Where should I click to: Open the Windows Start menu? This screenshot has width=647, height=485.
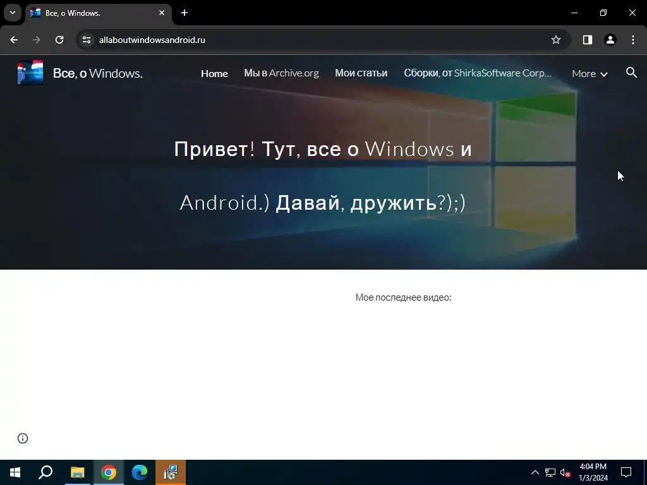pyautogui.click(x=15, y=472)
